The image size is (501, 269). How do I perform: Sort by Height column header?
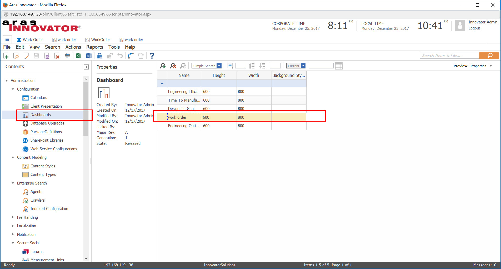click(219, 75)
